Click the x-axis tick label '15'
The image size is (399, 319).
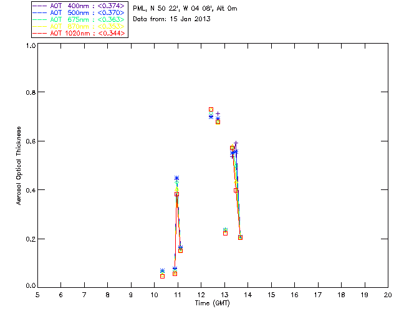[271, 295]
